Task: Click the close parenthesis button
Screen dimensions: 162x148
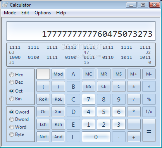Action: click(58, 86)
